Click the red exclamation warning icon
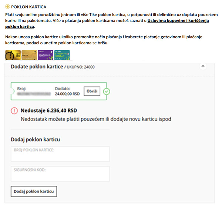Image resolution: width=222 pixels, height=205 pixels. pos(14,111)
